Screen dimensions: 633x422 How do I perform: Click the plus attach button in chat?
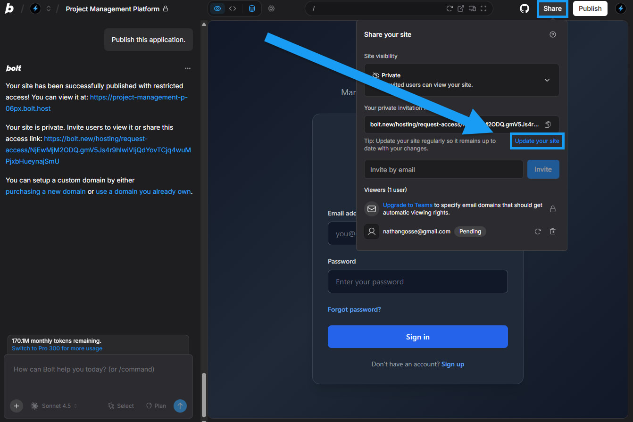[17, 405]
